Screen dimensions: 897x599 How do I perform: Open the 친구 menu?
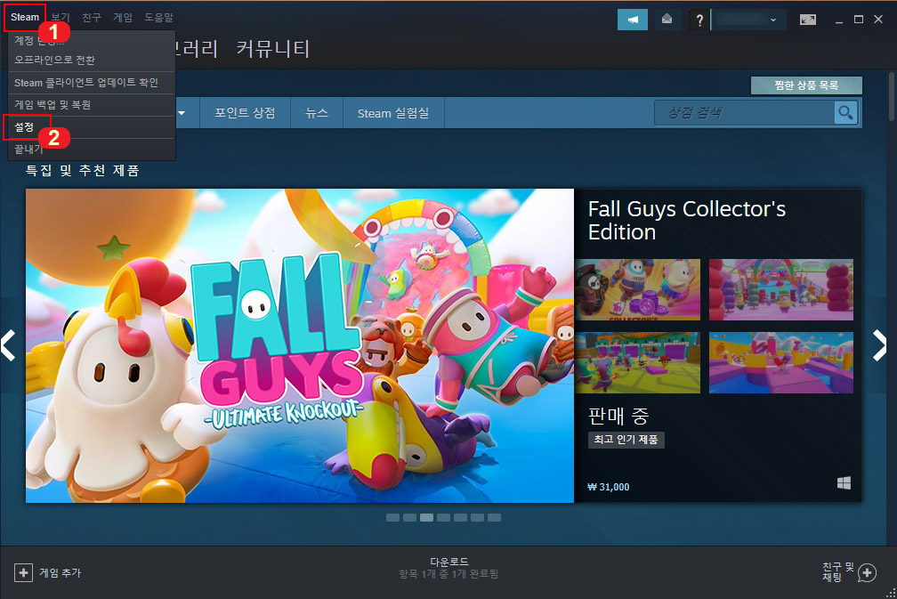(x=92, y=17)
